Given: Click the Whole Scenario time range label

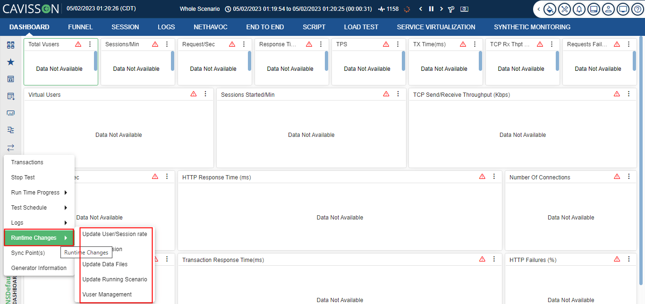Looking at the screenshot, I should 200,9.
